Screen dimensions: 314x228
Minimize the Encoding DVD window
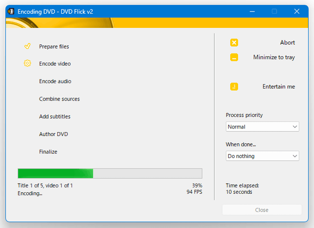(252, 12)
